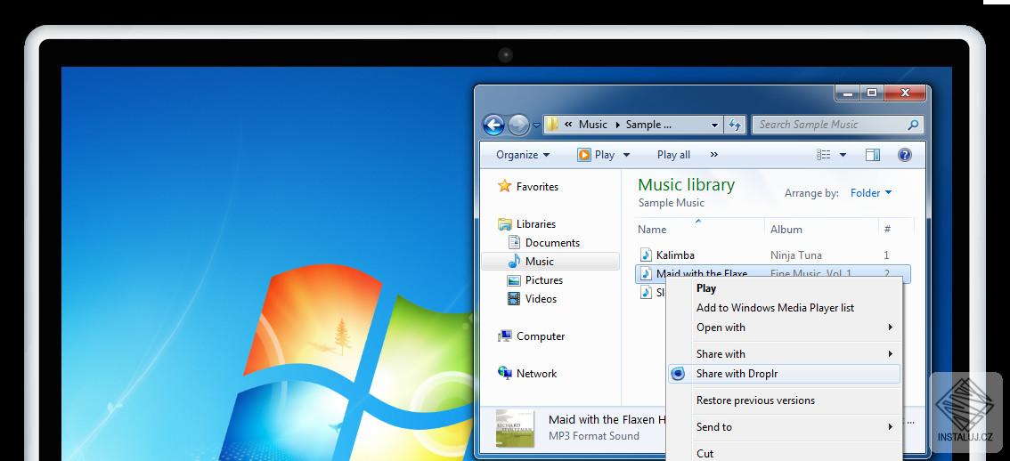Image resolution: width=1010 pixels, height=461 pixels.
Task: Click the folder icon in address bar
Action: pos(552,125)
